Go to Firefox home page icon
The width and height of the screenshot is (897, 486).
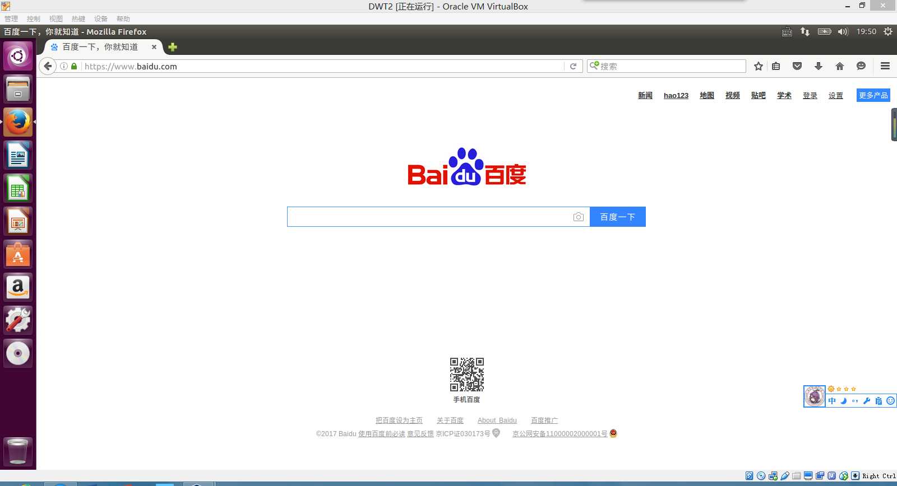(840, 66)
